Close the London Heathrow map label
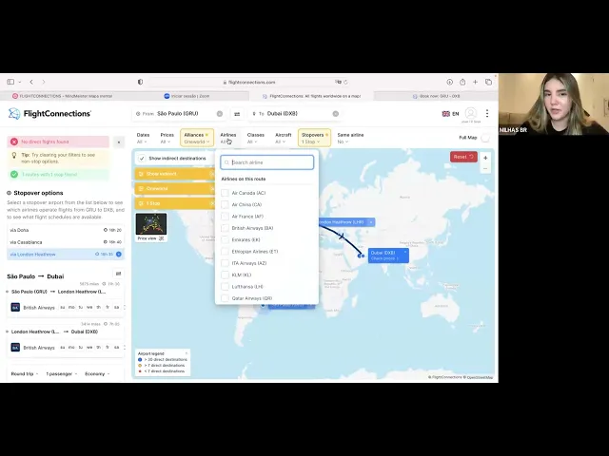The image size is (609, 456). (371, 222)
